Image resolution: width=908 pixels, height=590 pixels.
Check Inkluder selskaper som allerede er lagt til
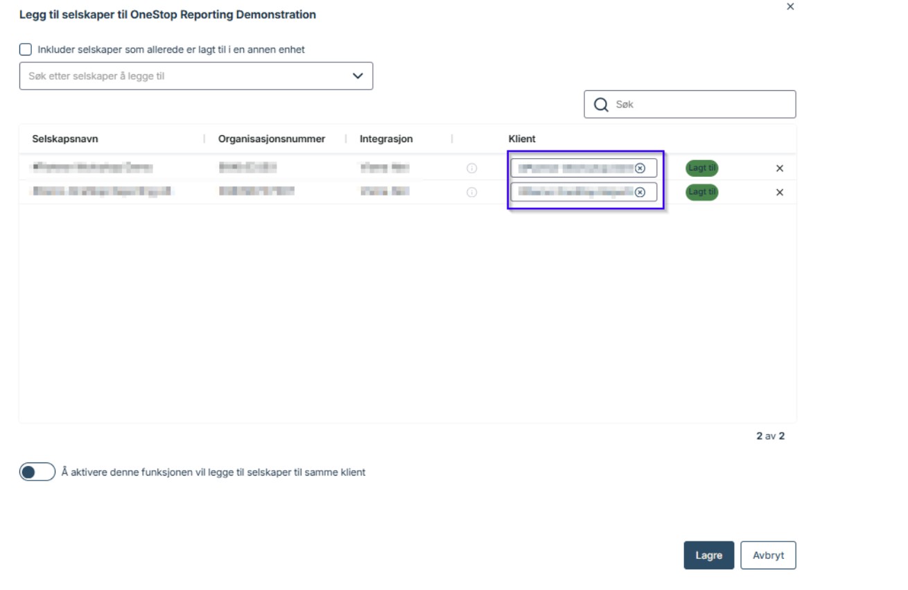[26, 50]
